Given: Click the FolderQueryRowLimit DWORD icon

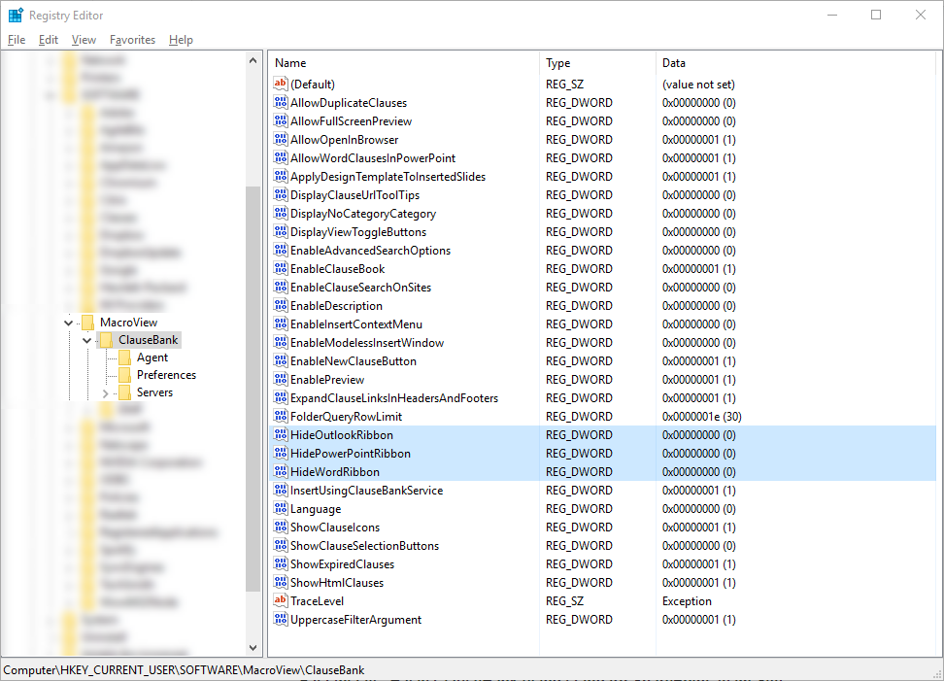Looking at the screenshot, I should point(280,416).
